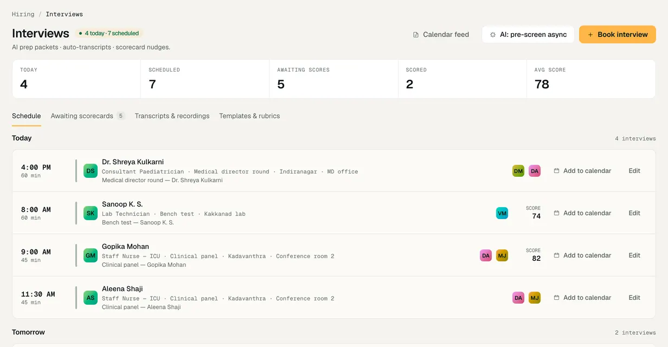
Task: Open the SK avatar for Sanoop K. S.
Action: pos(91,213)
